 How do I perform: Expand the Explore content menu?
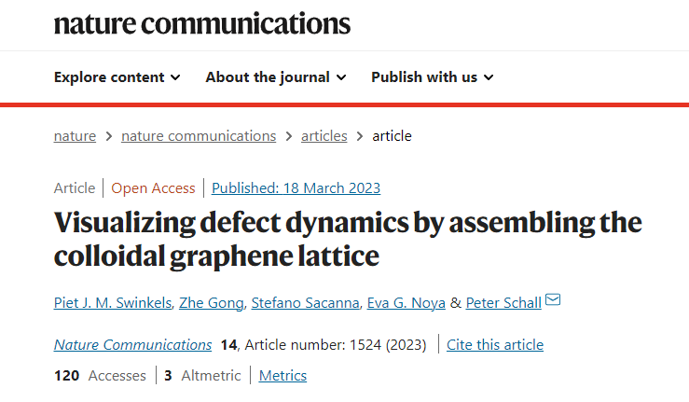click(x=117, y=77)
